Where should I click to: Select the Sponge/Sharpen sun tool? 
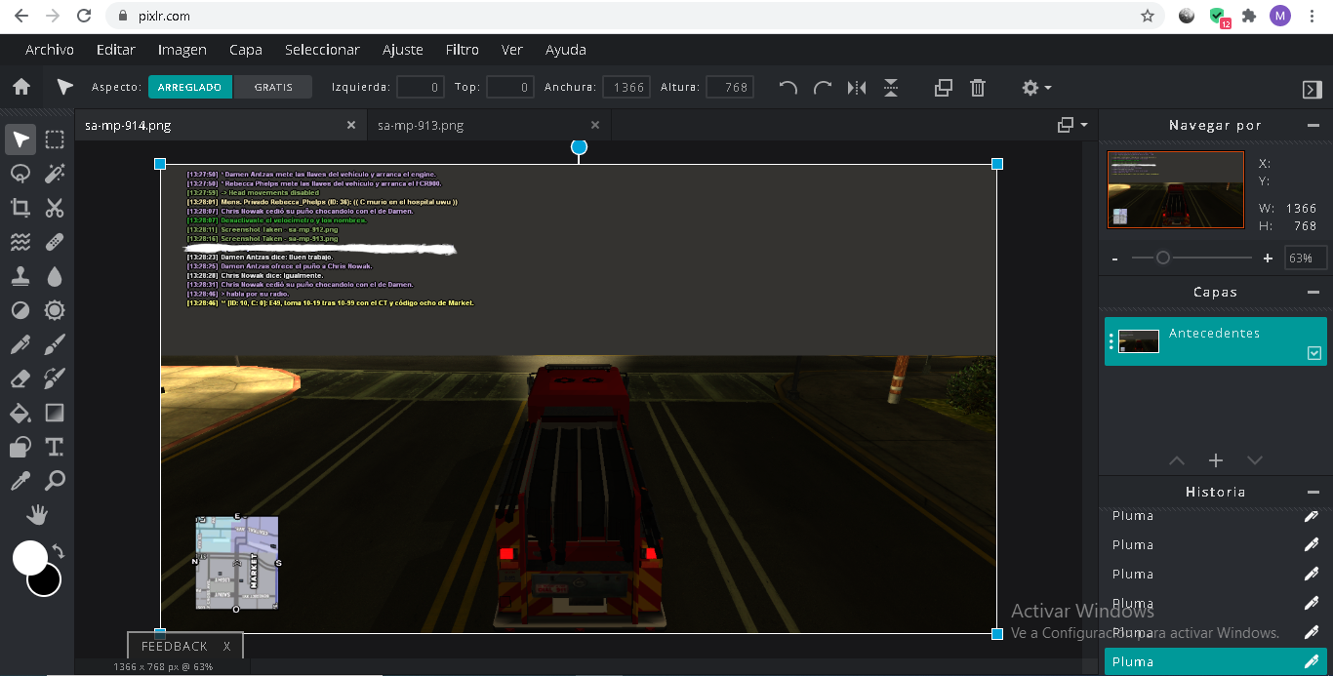[55, 310]
